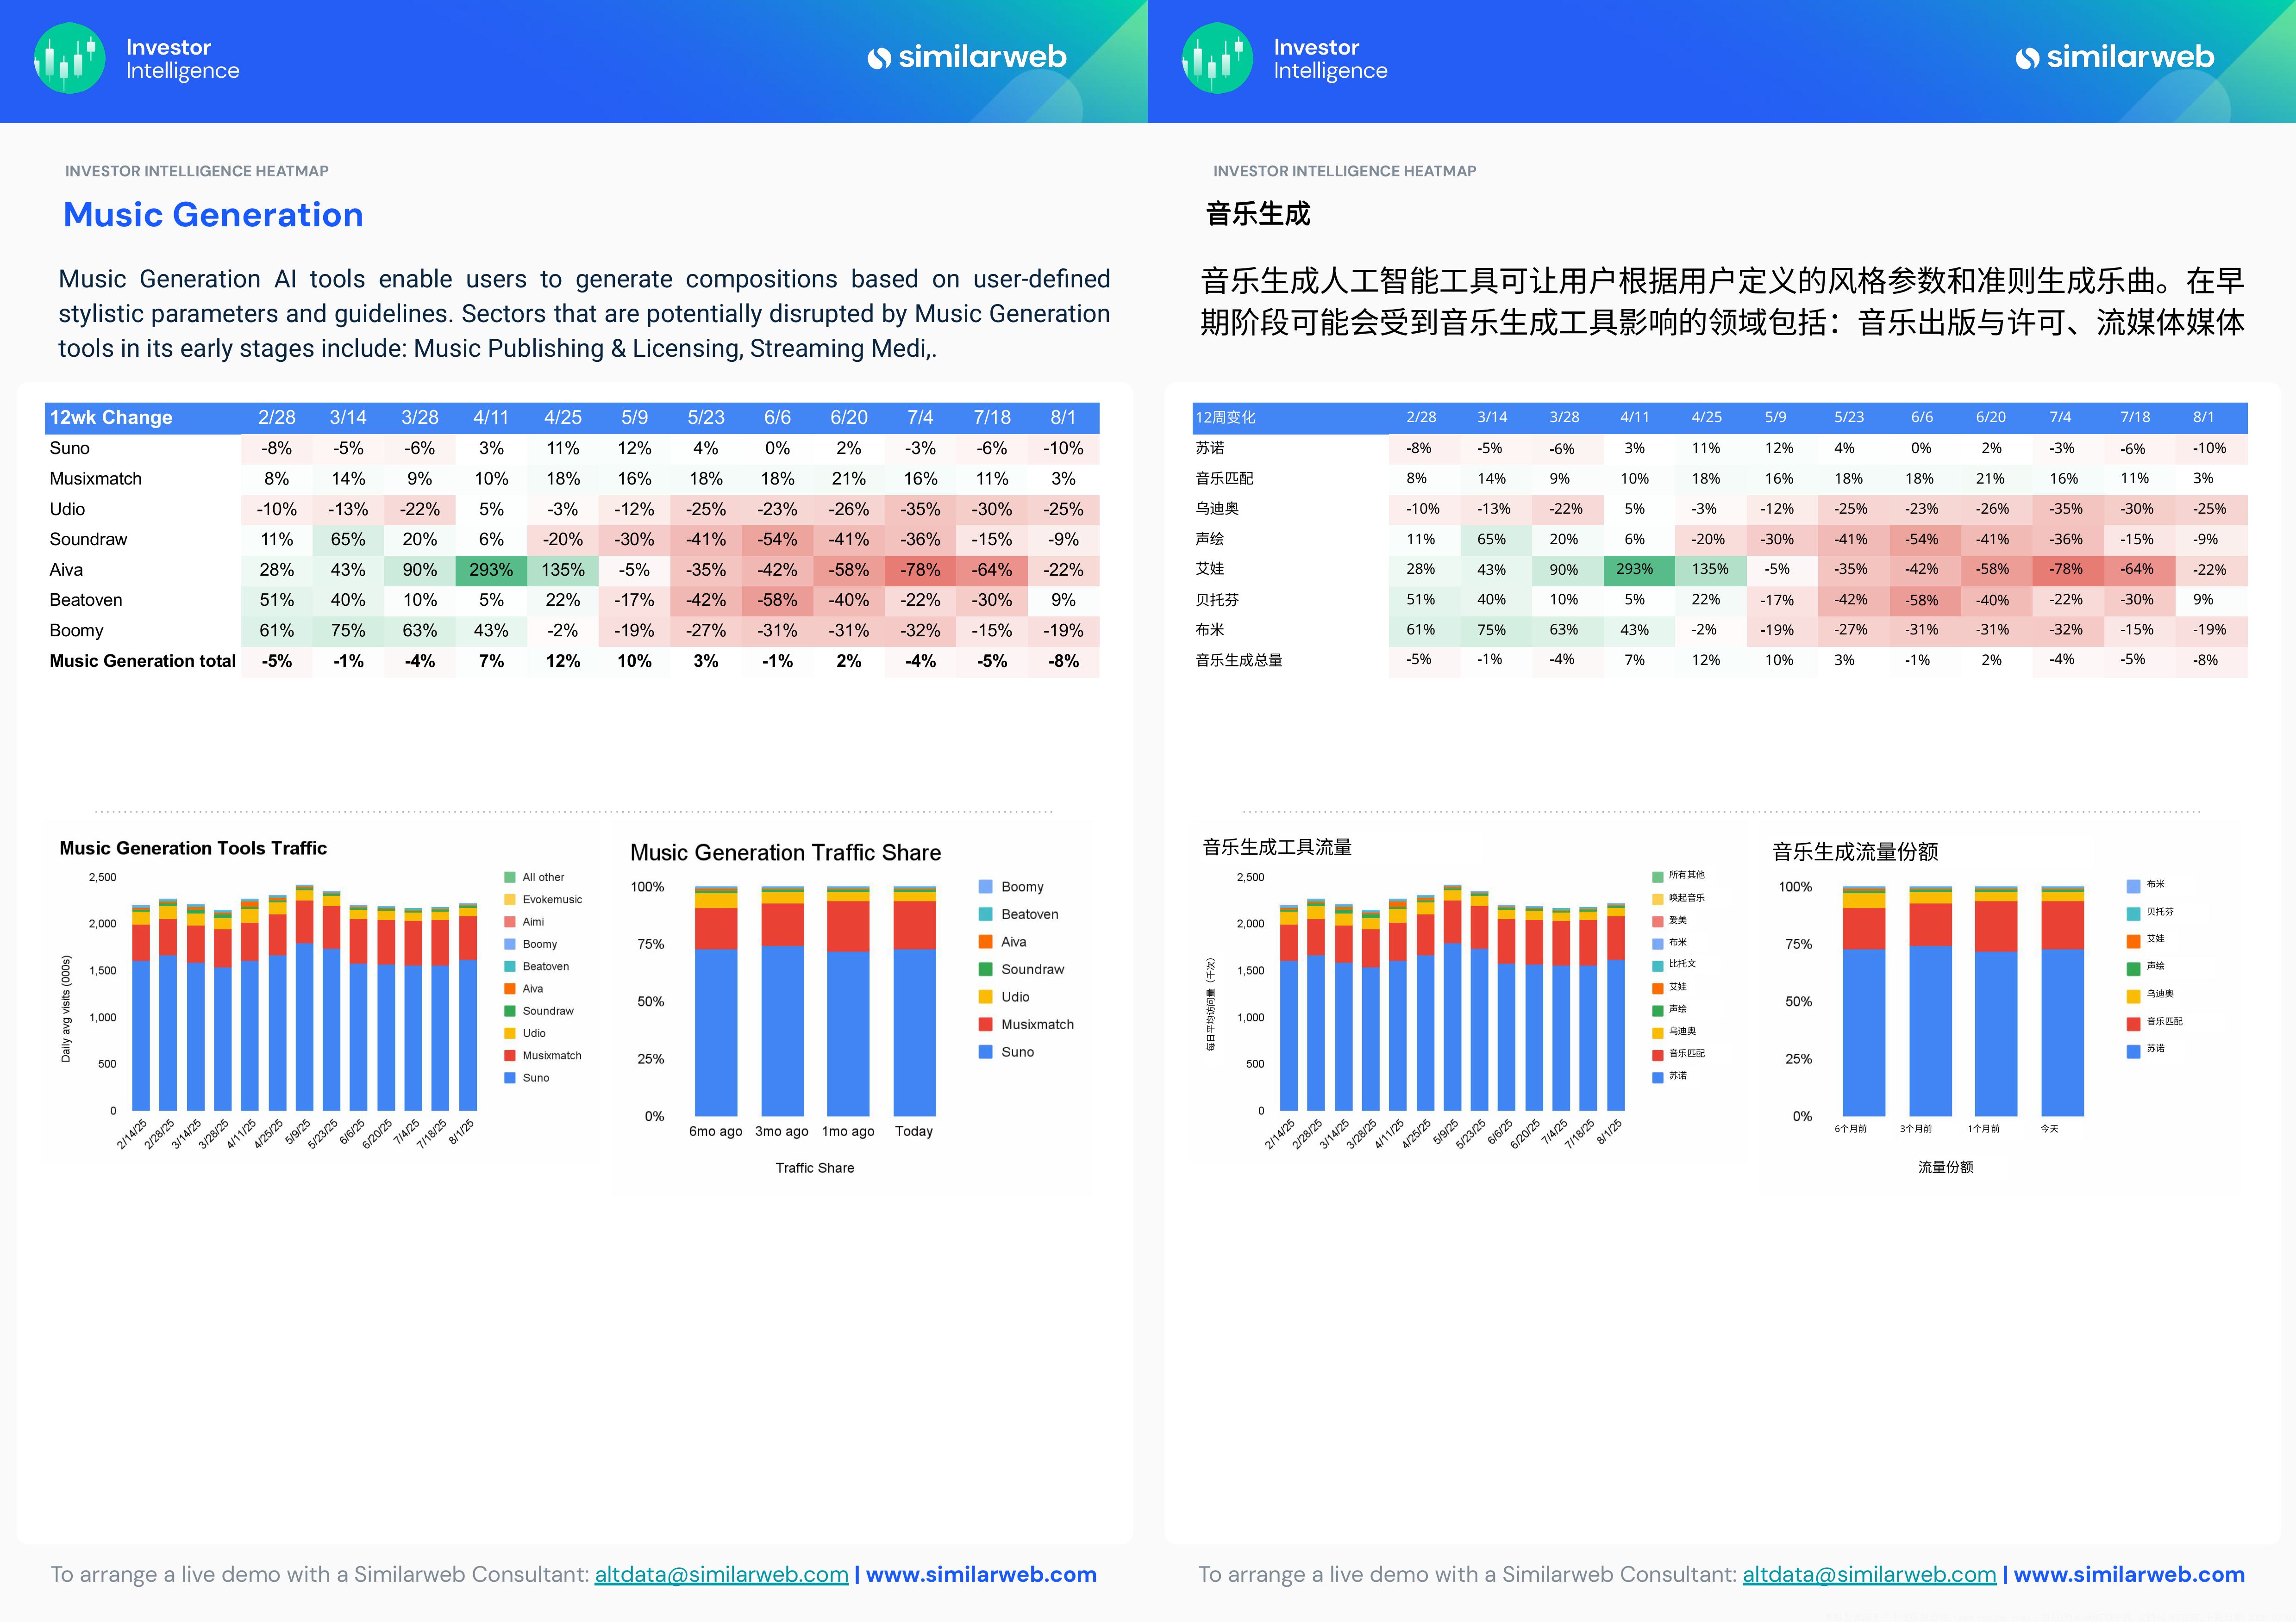The image size is (2296, 1622).
Task: Open the left www.similarweb.com link
Action: (x=981, y=1574)
